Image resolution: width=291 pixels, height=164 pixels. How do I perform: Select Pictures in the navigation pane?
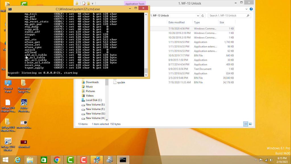(90, 91)
